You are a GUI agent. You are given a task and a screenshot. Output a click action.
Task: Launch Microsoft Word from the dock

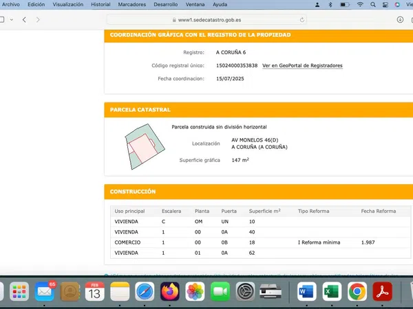tap(306, 292)
